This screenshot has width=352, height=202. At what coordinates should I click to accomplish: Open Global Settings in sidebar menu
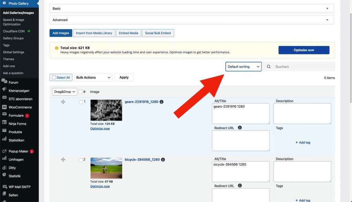pyautogui.click(x=13, y=52)
